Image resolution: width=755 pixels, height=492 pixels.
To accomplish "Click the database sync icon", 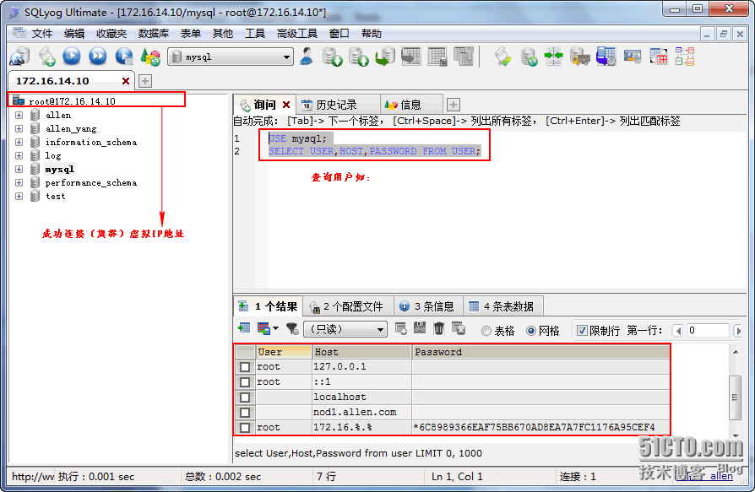I will pos(529,57).
